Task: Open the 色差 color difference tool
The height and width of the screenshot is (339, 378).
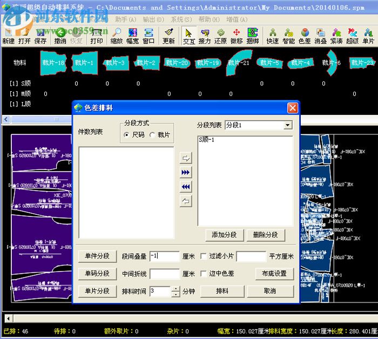Action: click(305, 36)
